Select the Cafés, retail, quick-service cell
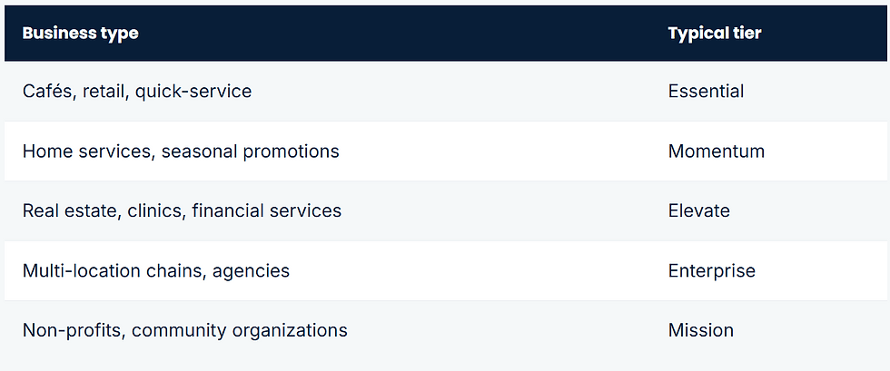This screenshot has width=890, height=371. click(x=137, y=91)
